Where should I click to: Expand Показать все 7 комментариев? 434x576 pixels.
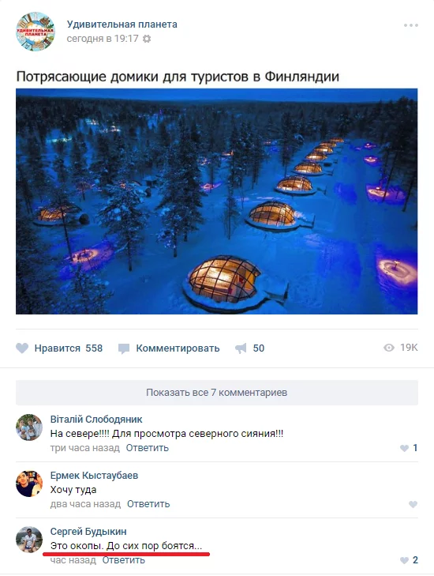pos(217,393)
